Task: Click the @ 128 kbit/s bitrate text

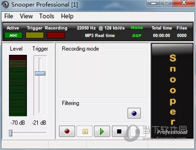Action: [x=111, y=28]
